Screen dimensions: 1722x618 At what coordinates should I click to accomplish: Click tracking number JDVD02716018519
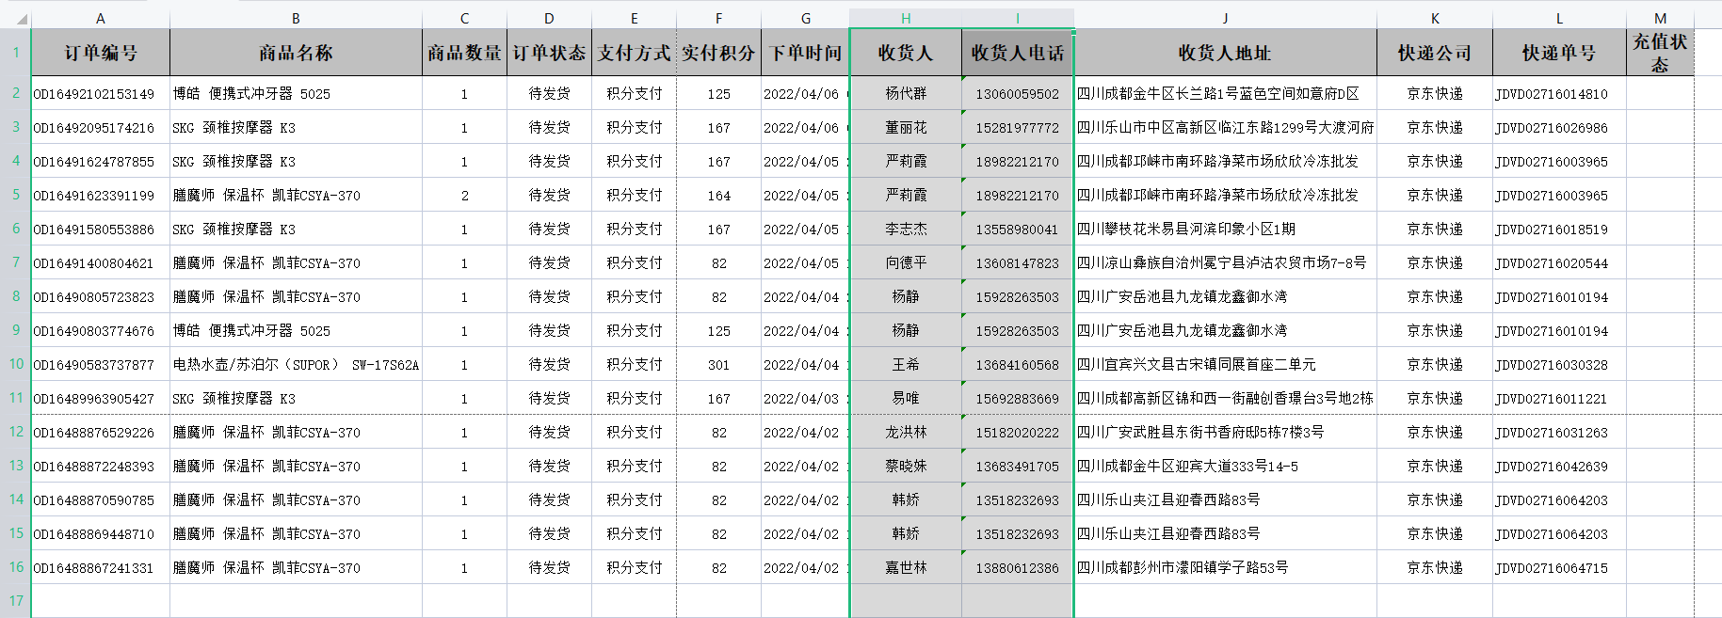pos(1559,229)
